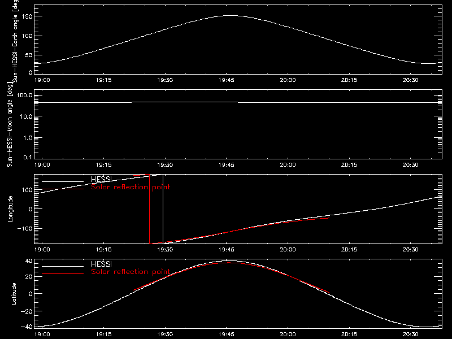Click the 10.0 tick on Moon angle plot
452x339 pixels.
pos(26,117)
